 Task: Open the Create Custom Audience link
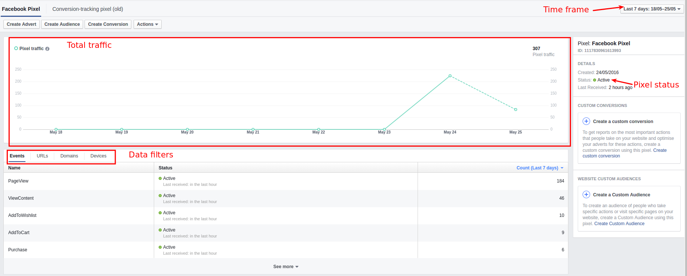(x=619, y=224)
